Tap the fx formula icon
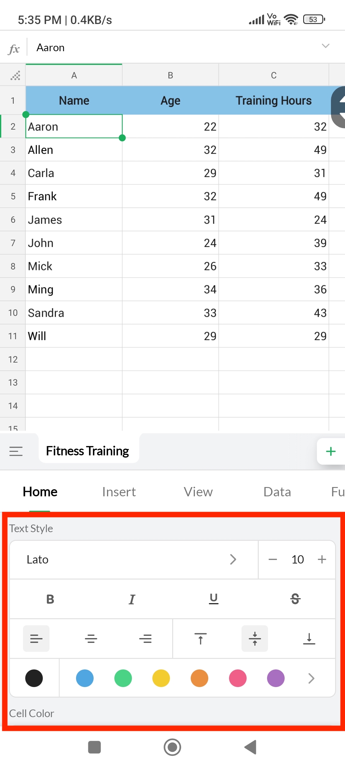 tap(14, 49)
